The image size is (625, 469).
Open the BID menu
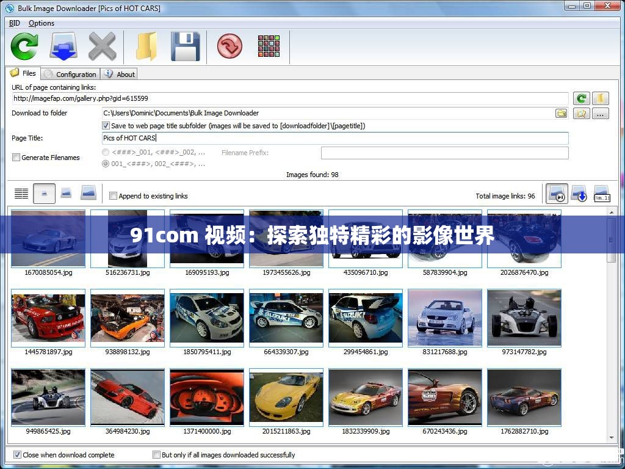click(15, 23)
